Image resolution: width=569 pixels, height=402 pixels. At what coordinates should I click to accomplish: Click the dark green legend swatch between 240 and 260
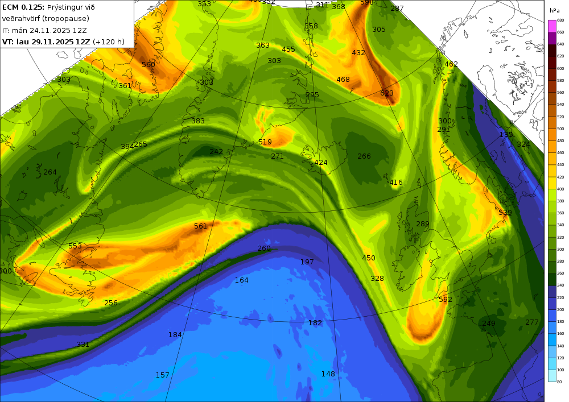pos(551,279)
